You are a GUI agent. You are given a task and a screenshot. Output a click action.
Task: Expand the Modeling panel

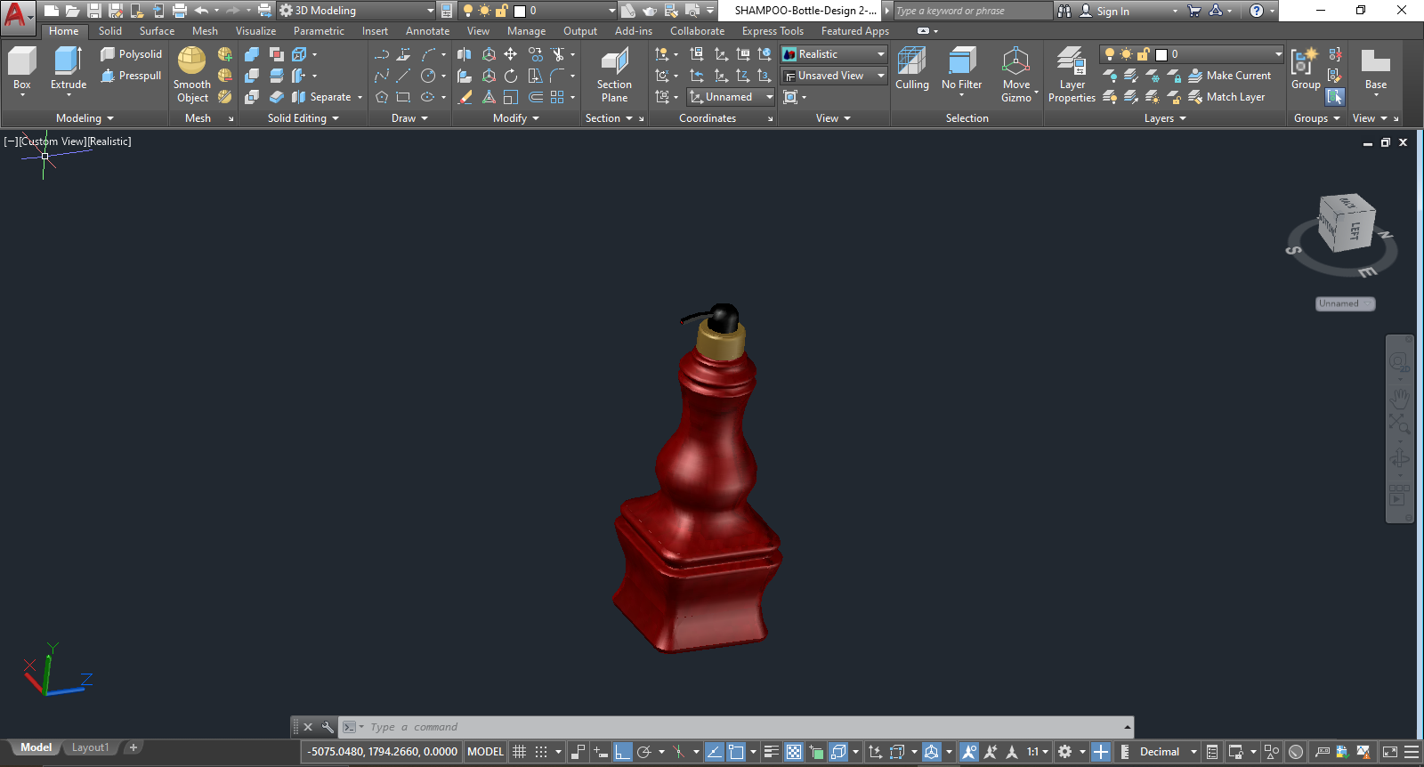(85, 118)
